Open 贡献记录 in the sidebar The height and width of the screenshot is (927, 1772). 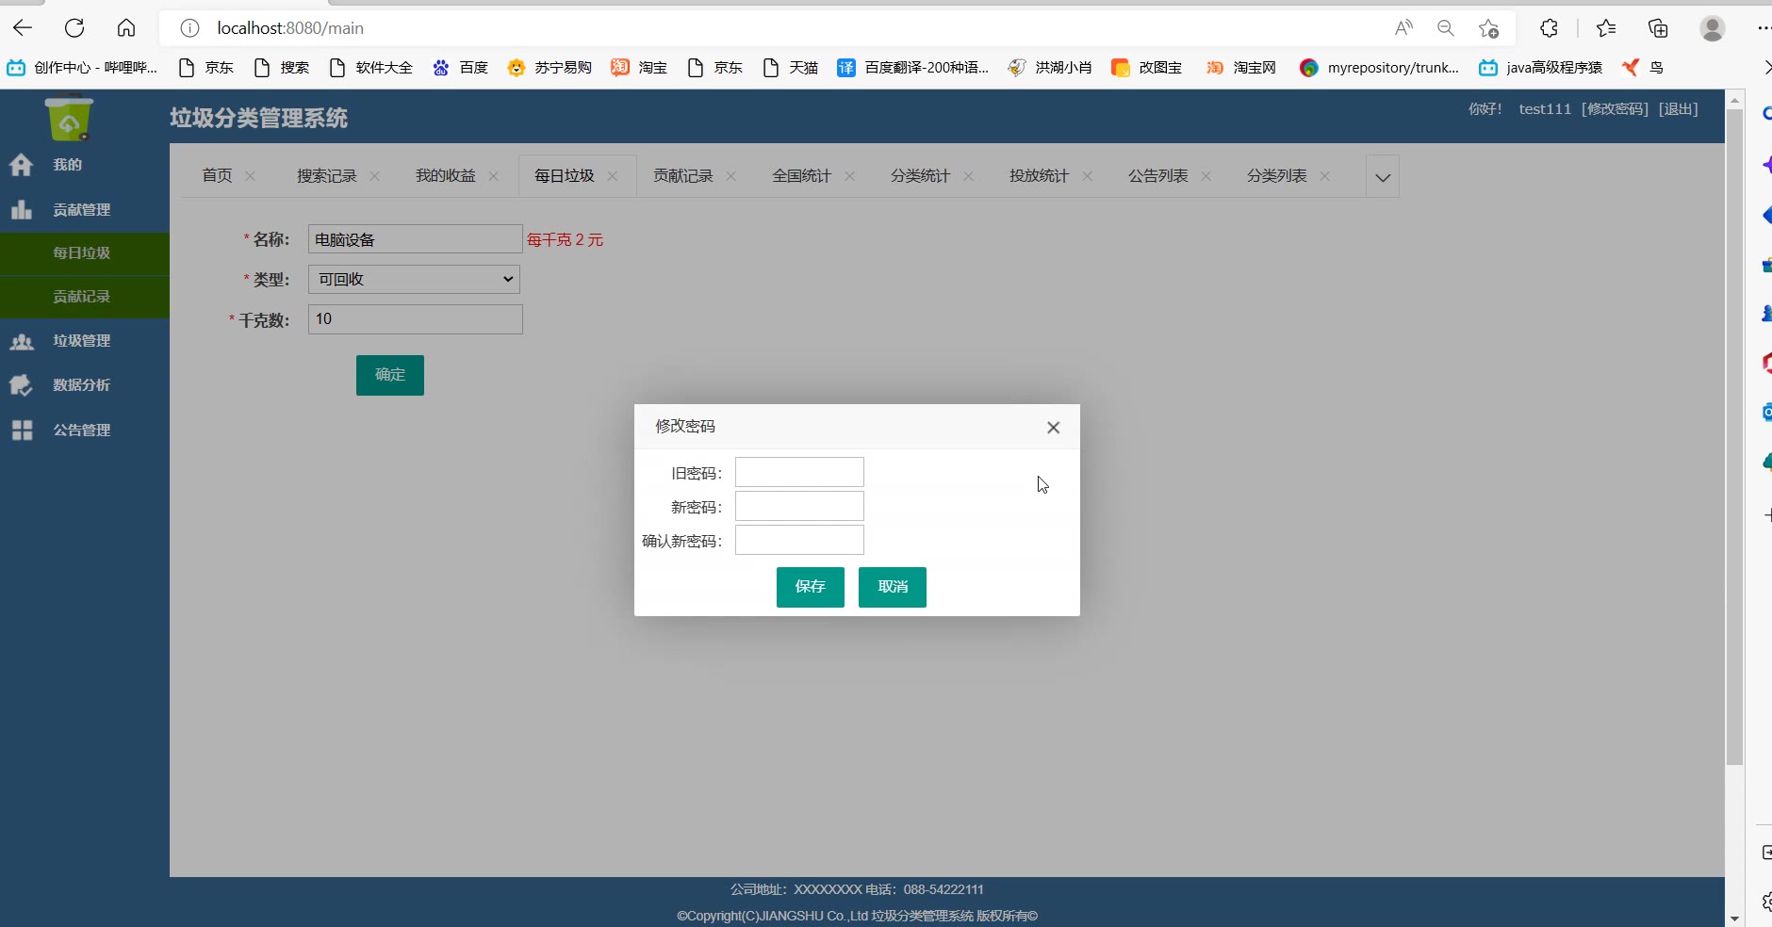pyautogui.click(x=85, y=297)
